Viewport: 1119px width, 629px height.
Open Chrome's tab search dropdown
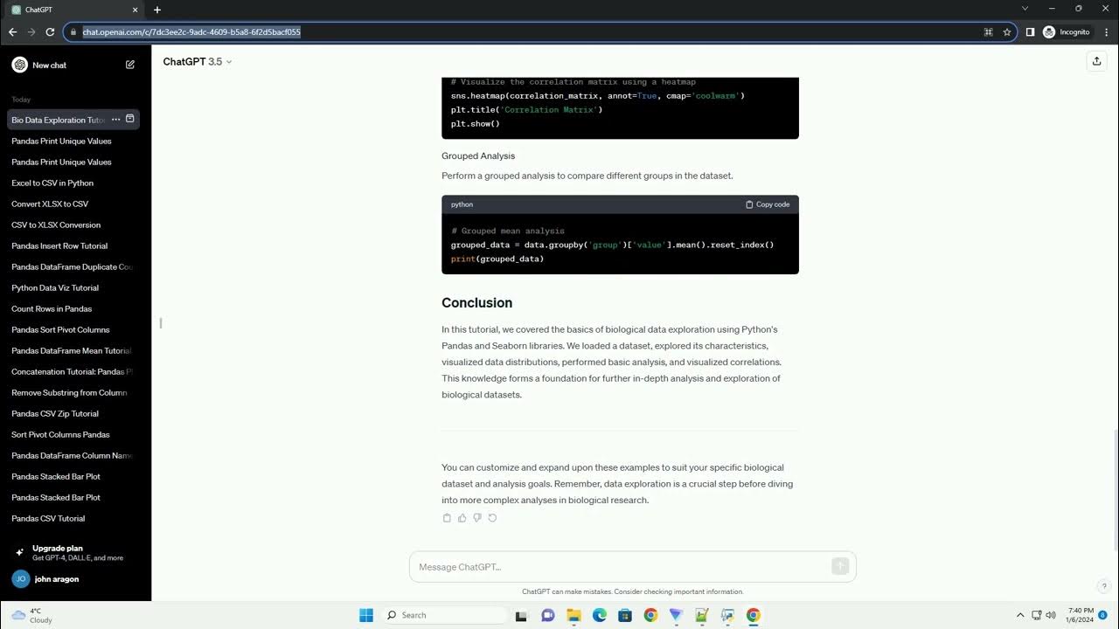(x=1025, y=9)
